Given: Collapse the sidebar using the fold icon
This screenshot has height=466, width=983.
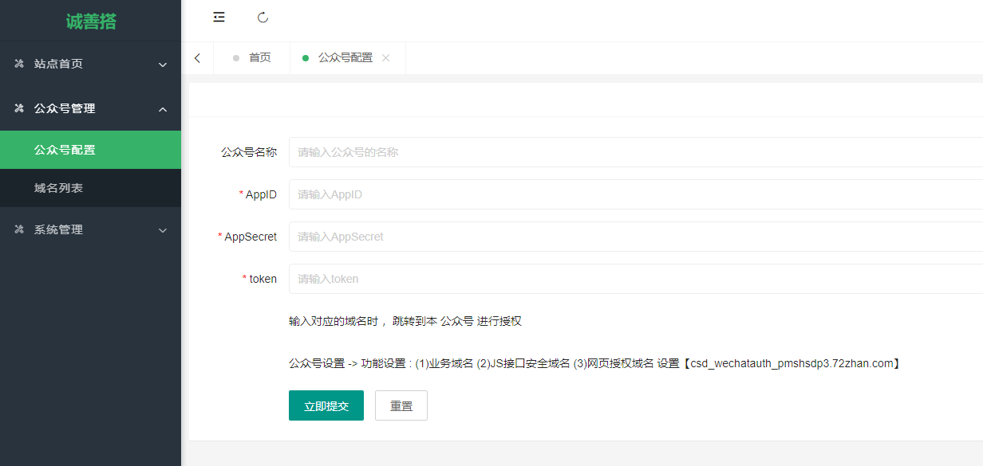Looking at the screenshot, I should (x=219, y=17).
